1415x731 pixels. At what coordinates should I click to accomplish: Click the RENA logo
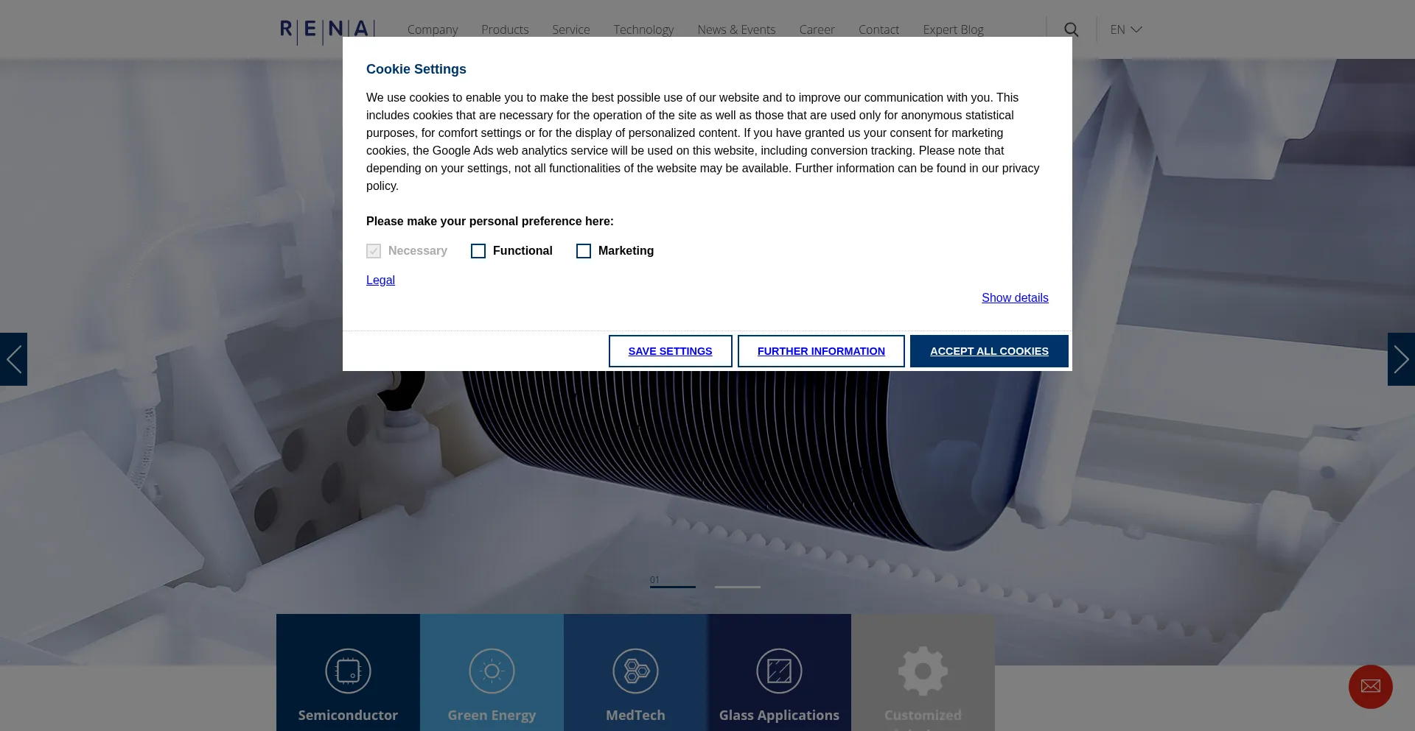(327, 30)
